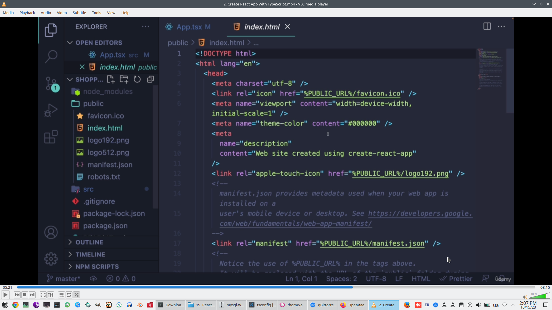
Task: Switch to tsconfig.json VS Code taskbar window
Action: [262, 305]
